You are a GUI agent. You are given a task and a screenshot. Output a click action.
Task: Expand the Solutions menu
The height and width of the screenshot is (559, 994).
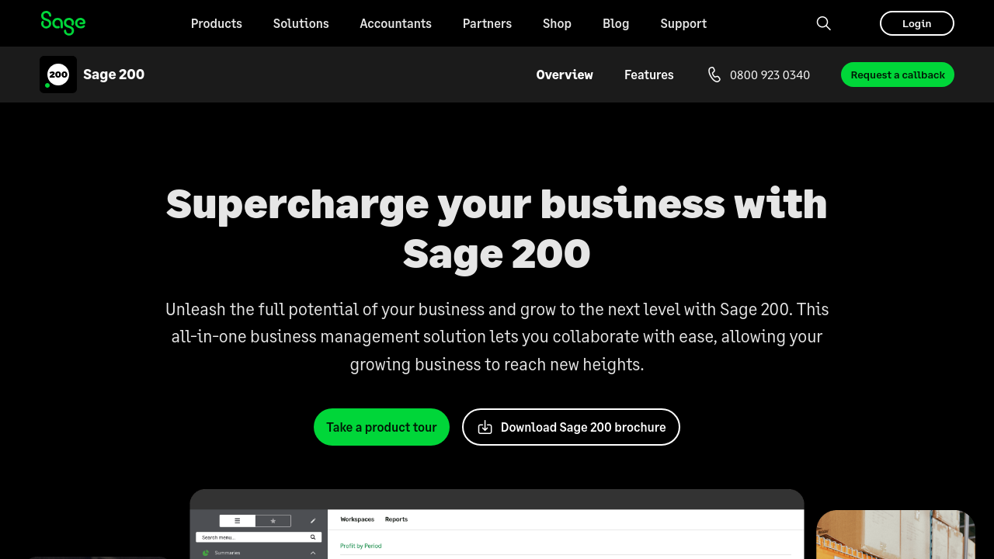(x=301, y=23)
